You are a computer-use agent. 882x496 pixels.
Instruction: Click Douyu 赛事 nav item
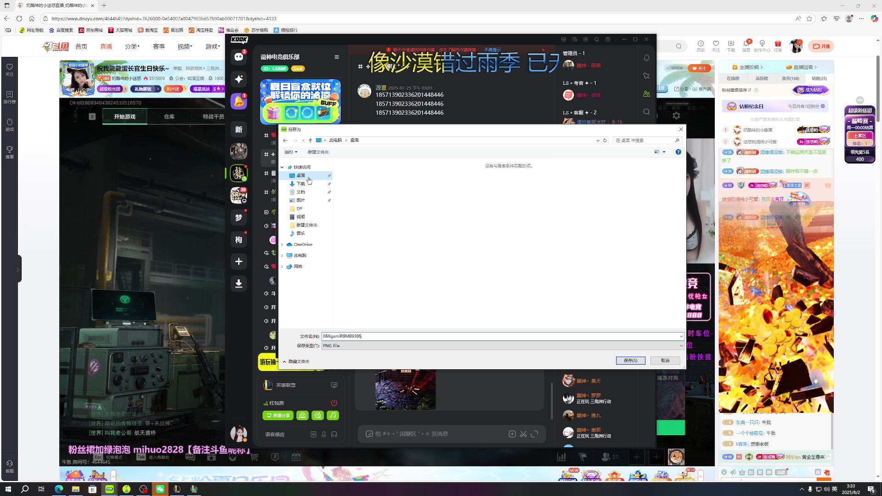click(x=158, y=46)
